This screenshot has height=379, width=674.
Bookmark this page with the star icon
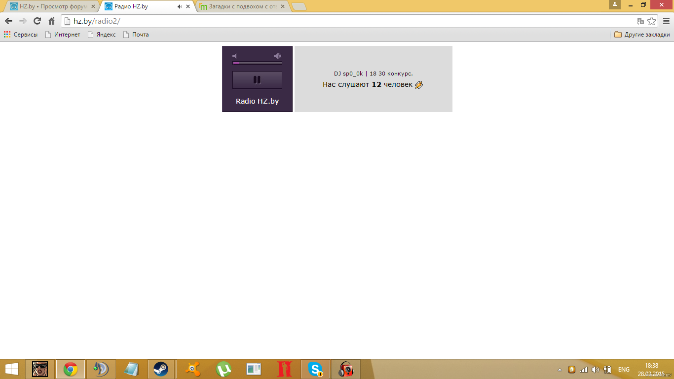[652, 21]
